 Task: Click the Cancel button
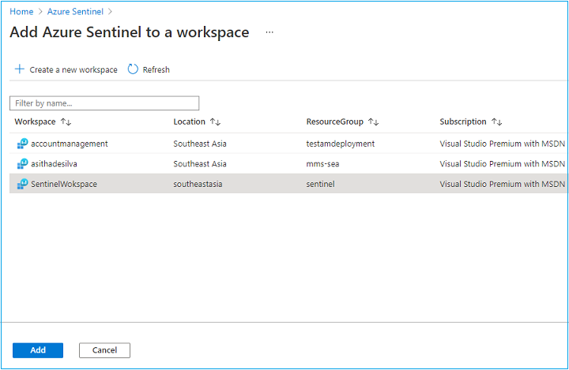[104, 350]
